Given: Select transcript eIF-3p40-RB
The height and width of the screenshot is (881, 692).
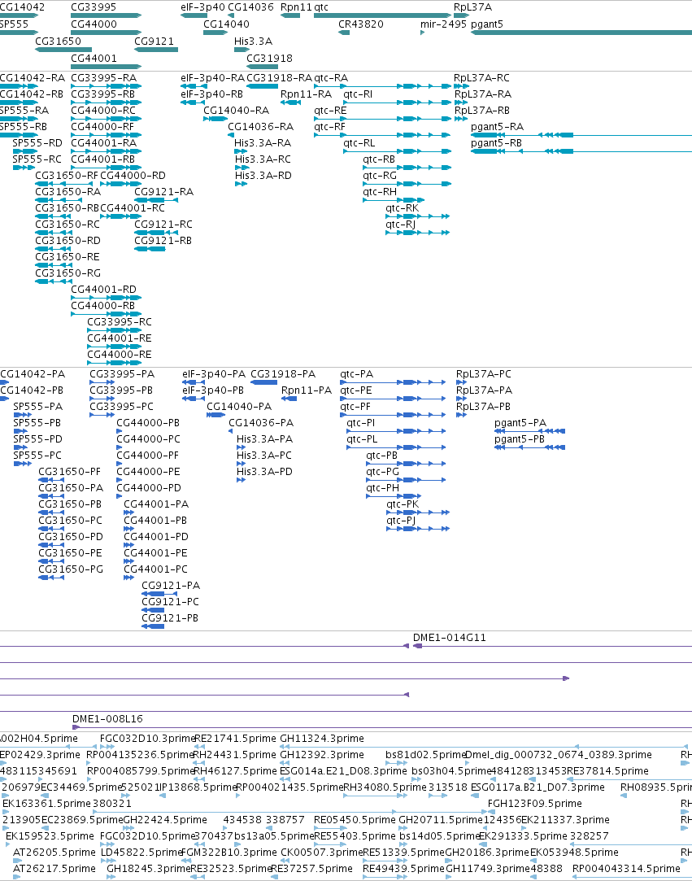Looking at the screenshot, I should tap(192, 102).
